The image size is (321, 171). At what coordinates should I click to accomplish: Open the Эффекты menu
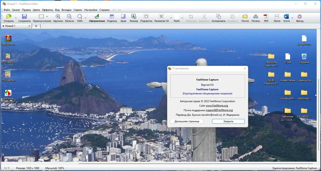[x=47, y=10]
